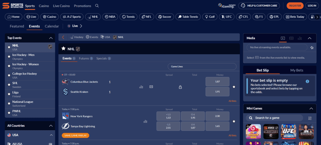
Task: Collapse the Media panel
Action: pos(309,38)
